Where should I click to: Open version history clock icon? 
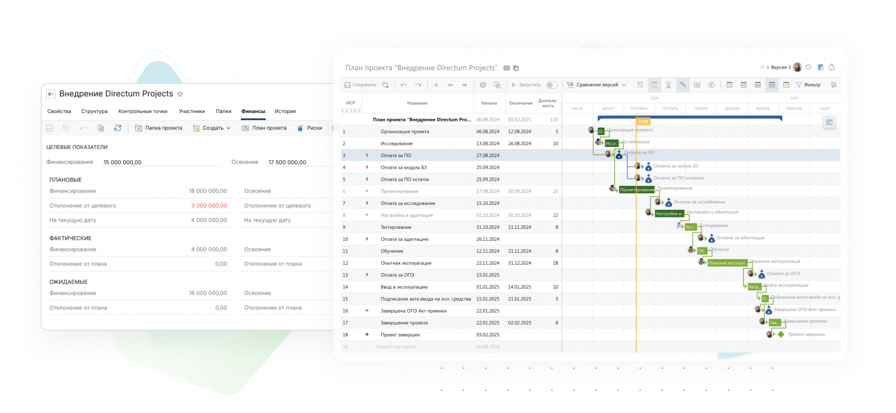[808, 68]
